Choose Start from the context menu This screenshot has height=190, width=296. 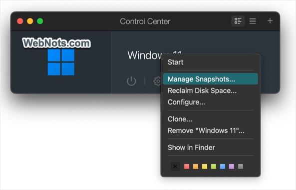pos(211,62)
